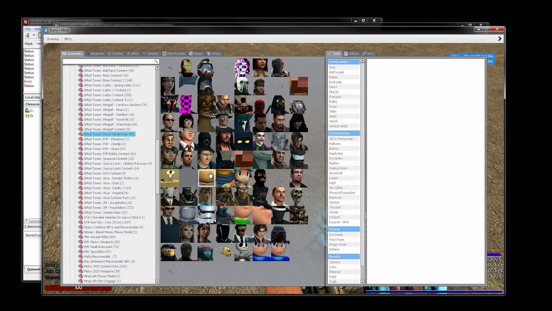The image size is (552, 311).
Task: Choose the Chewbacca player model icon
Action: tap(206, 105)
